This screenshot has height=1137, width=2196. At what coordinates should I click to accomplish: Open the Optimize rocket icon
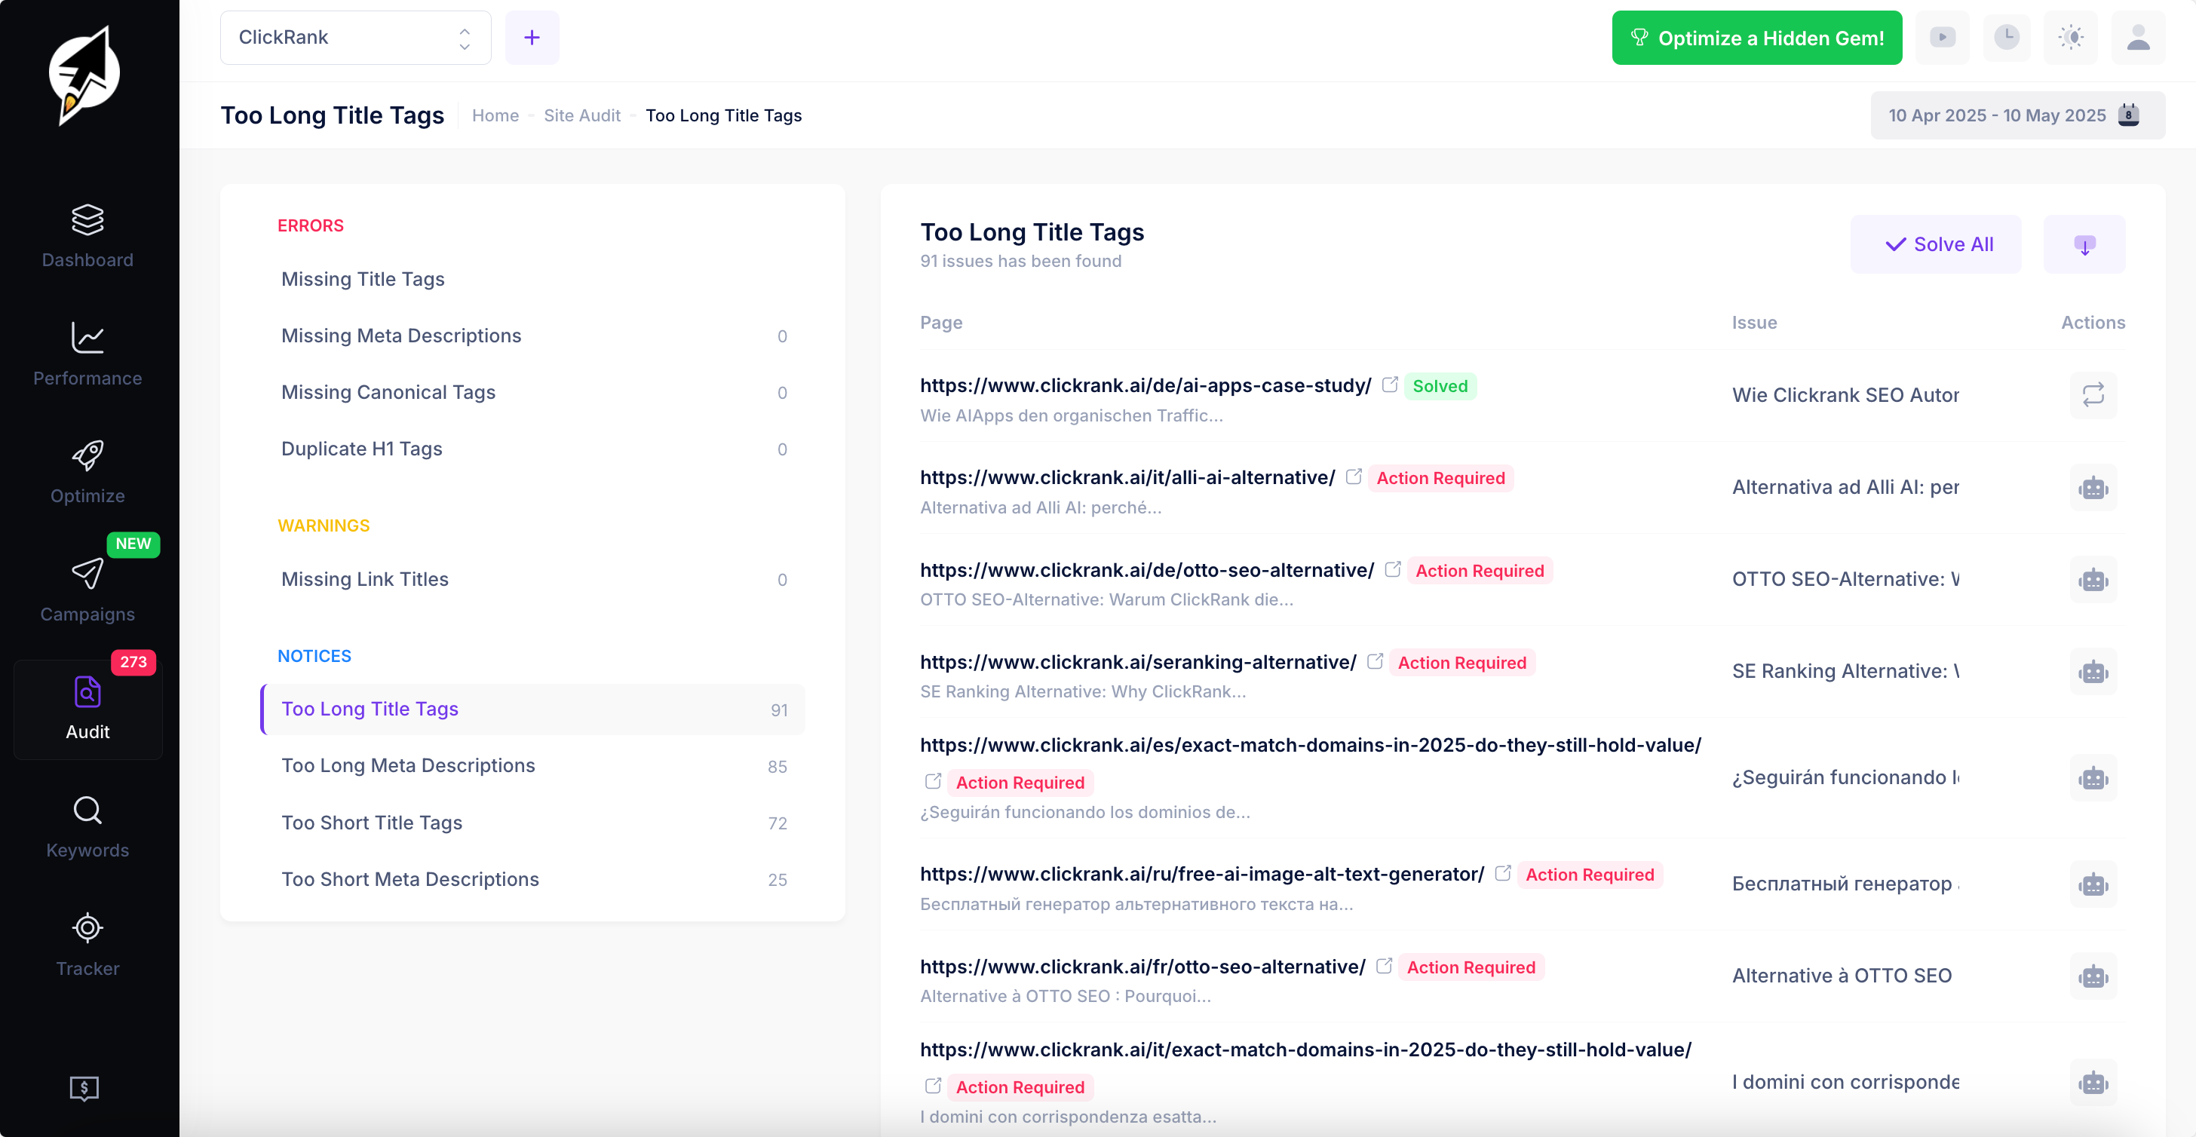(87, 456)
